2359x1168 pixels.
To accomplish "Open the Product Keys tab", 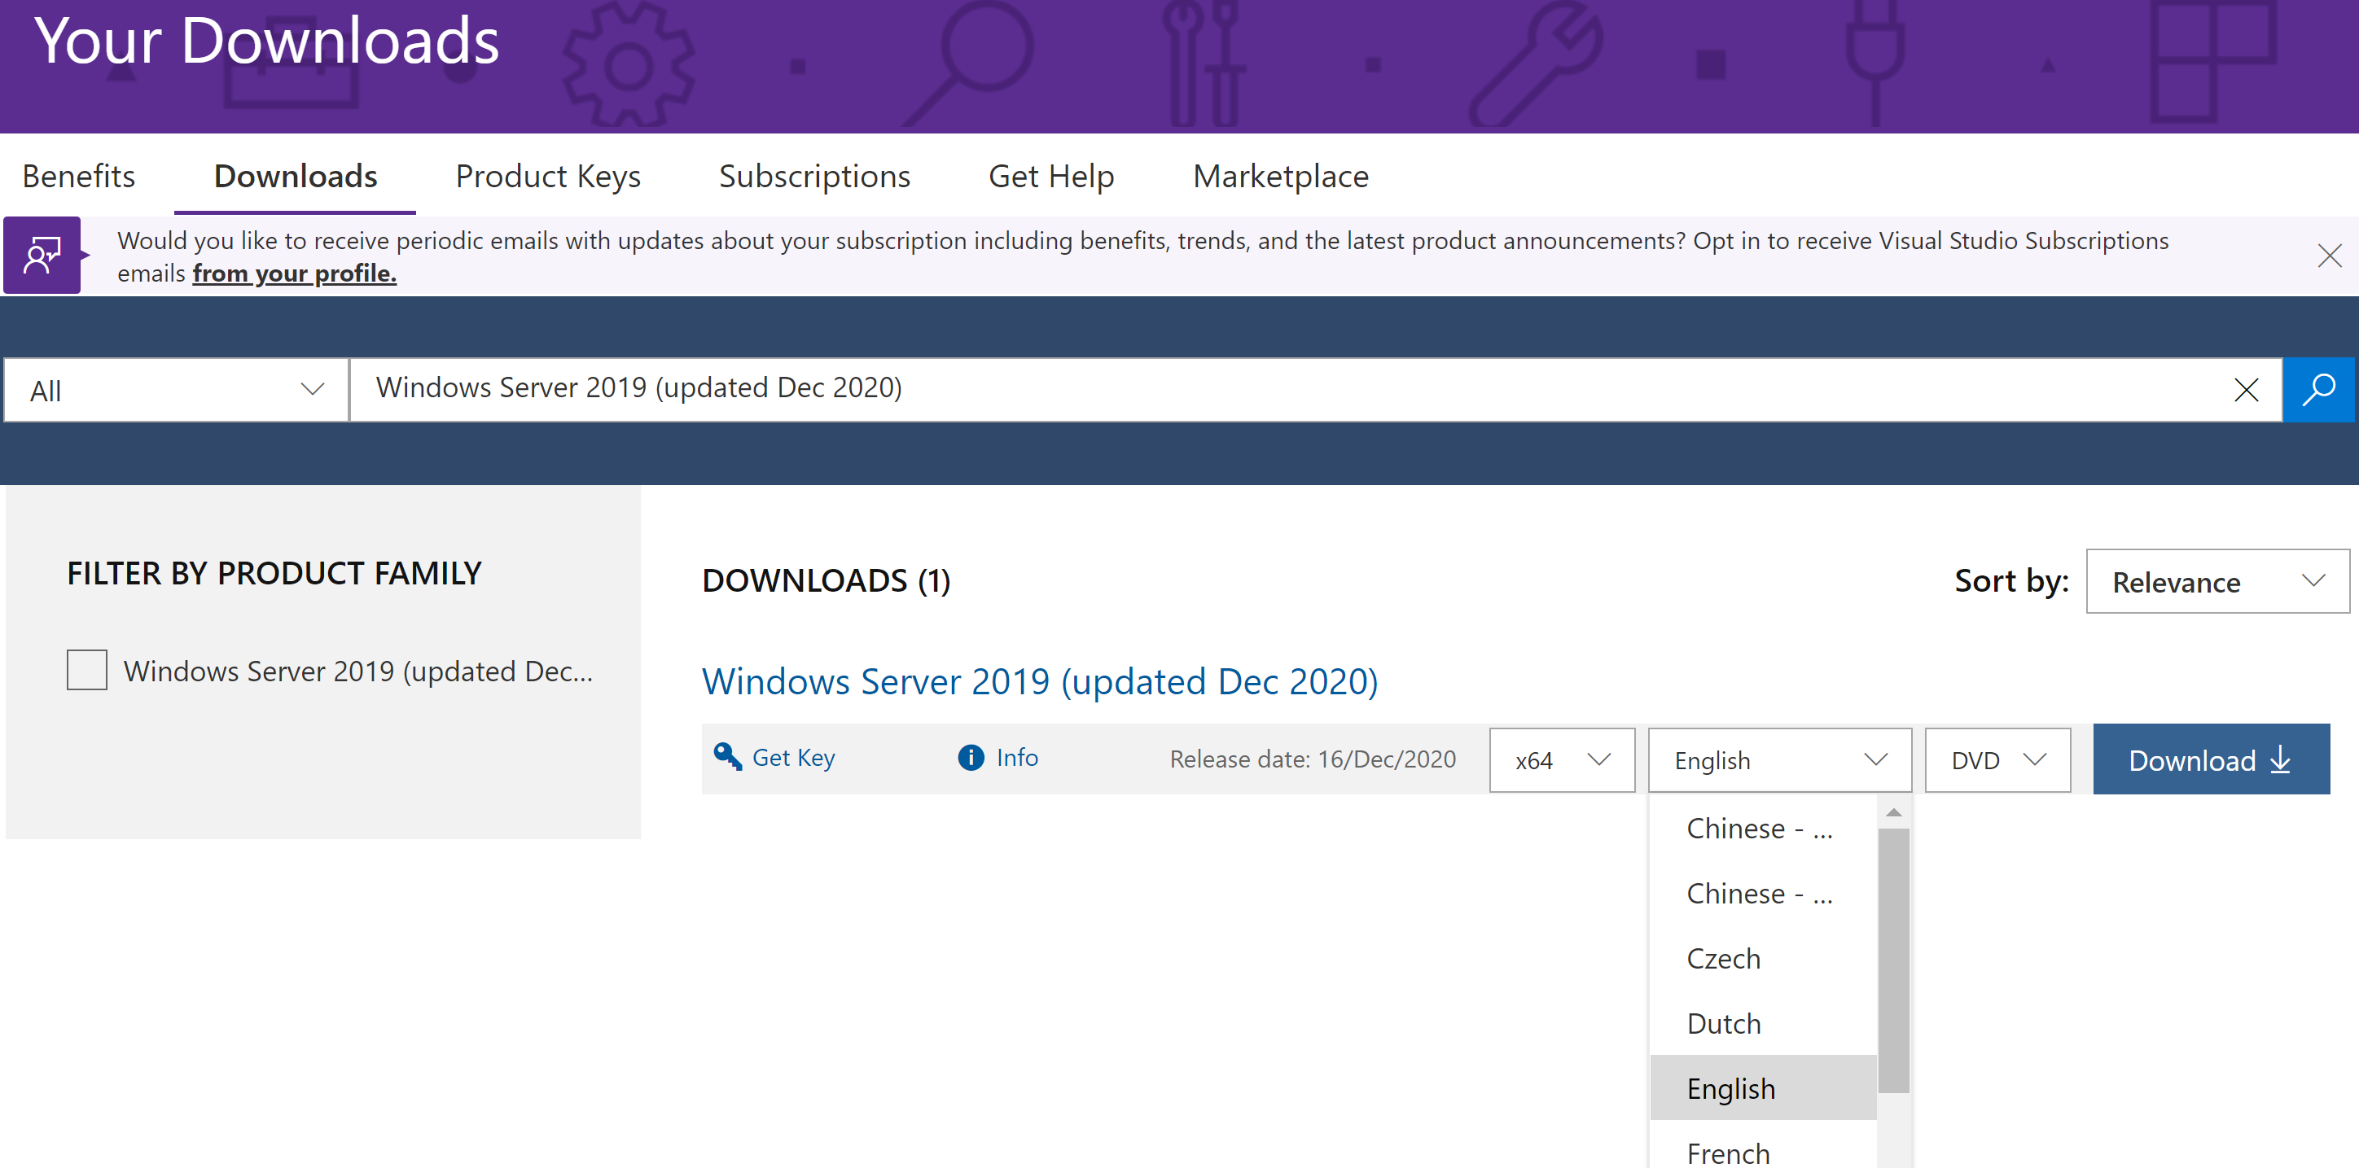I will [x=548, y=176].
